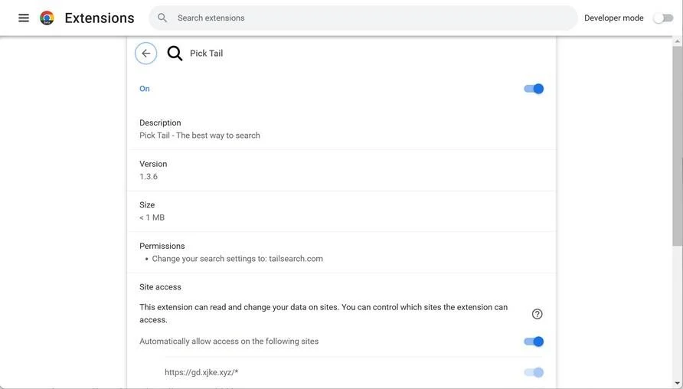Click the Version heading
Viewport: 683px width, 389px height.
point(153,164)
